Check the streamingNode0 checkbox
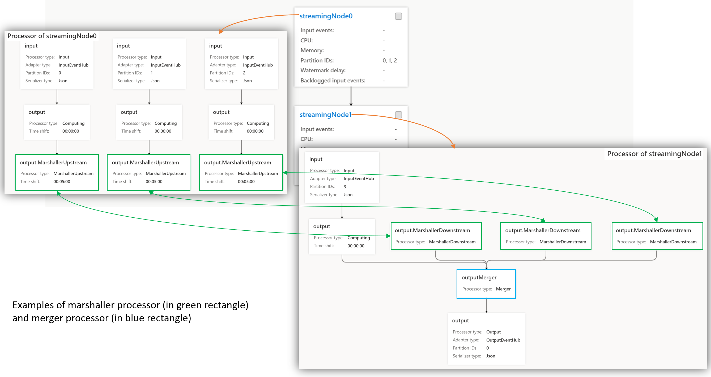Viewport: 711px width, 377px height. [398, 16]
